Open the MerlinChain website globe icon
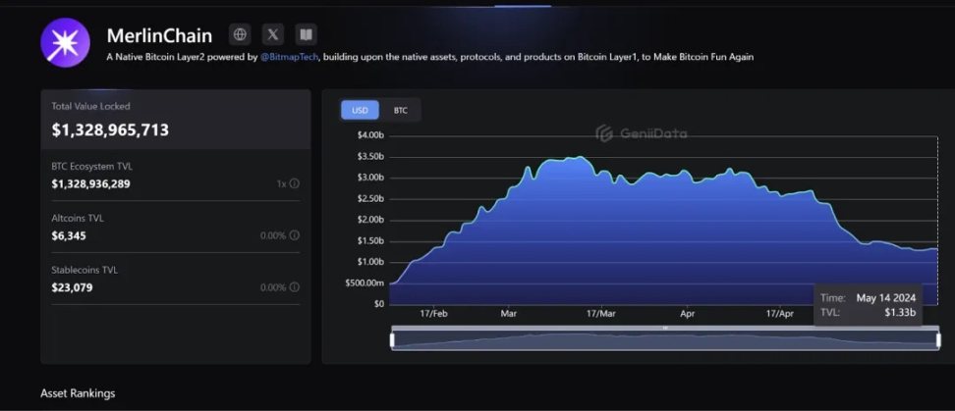 tap(240, 34)
